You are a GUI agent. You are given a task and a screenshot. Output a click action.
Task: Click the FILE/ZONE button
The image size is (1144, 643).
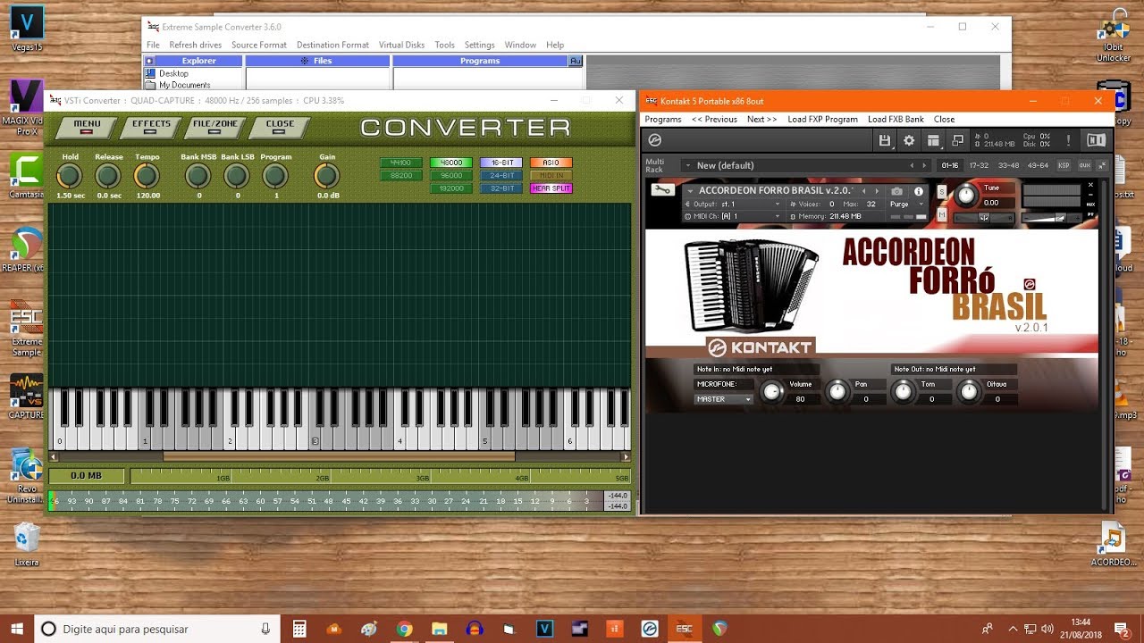(214, 127)
